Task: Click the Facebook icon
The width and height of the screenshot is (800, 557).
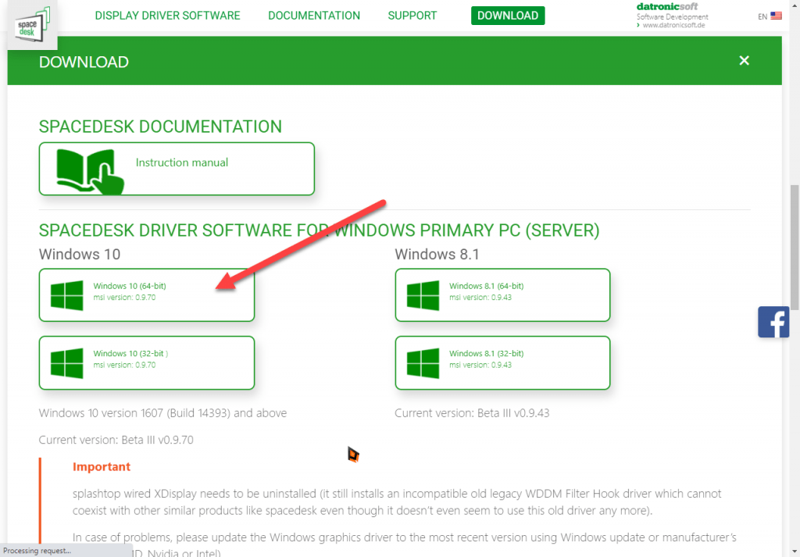Action: pos(773,322)
